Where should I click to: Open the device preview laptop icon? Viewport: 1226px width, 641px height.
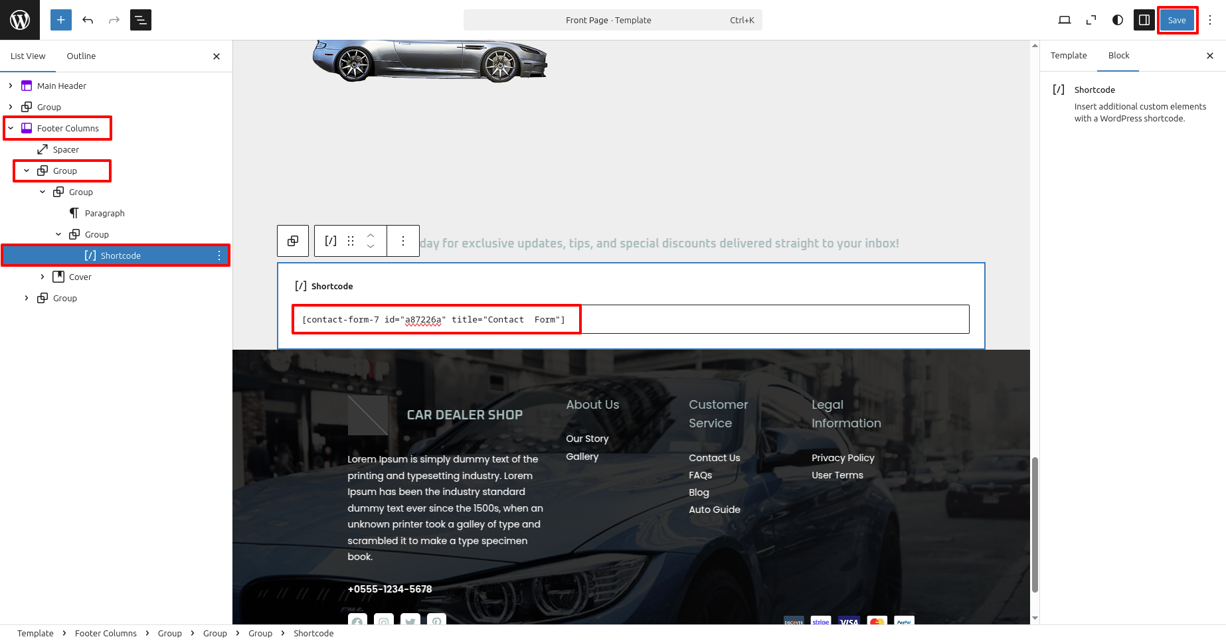[x=1064, y=20]
